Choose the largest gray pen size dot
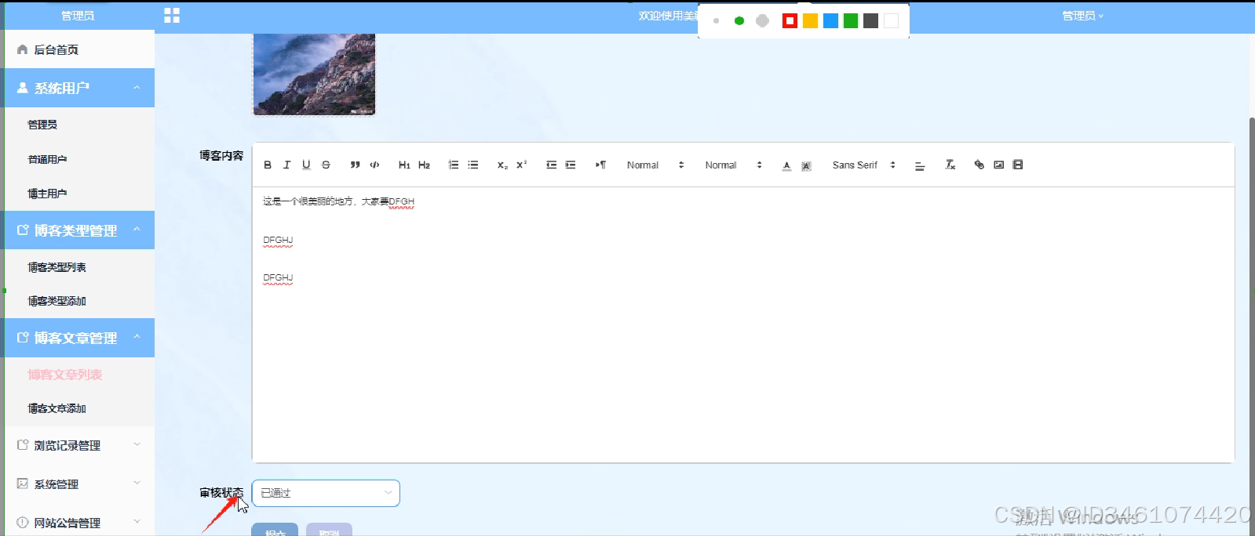The height and width of the screenshot is (536, 1255). (x=762, y=20)
